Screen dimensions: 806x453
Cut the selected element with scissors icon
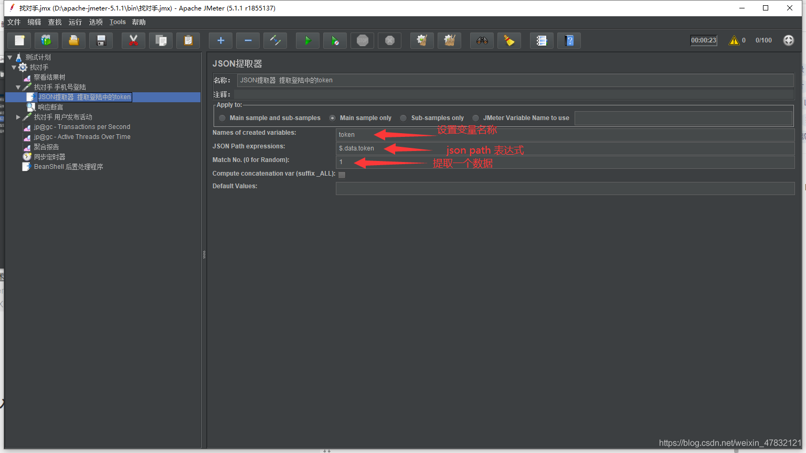(134, 40)
